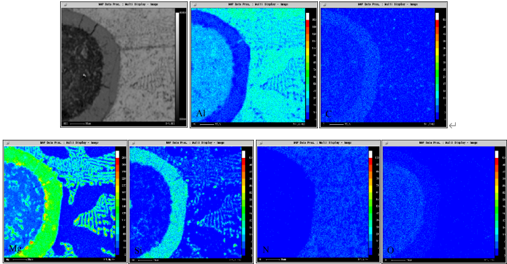Click the 'O' element label
The image size is (507, 264).
pos(391,250)
